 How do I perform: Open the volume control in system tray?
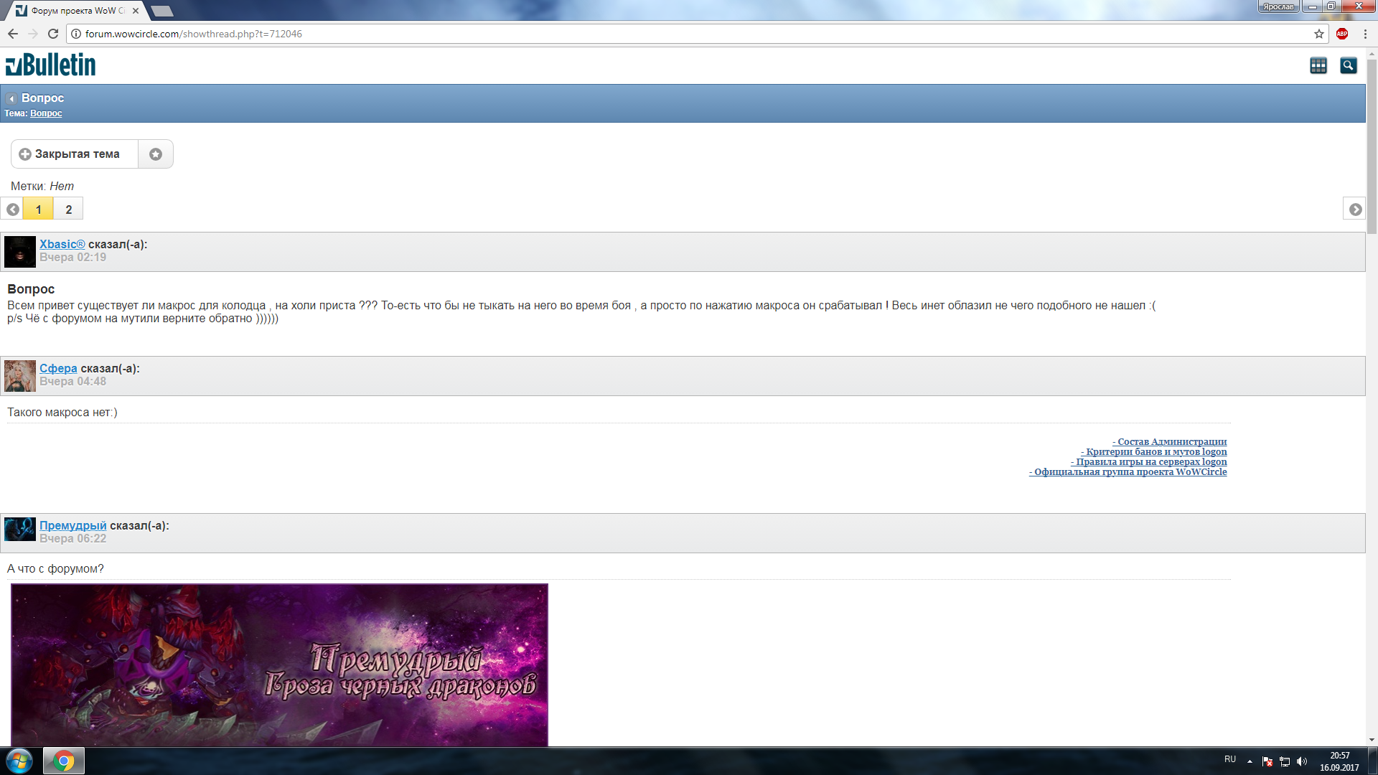click(1301, 761)
